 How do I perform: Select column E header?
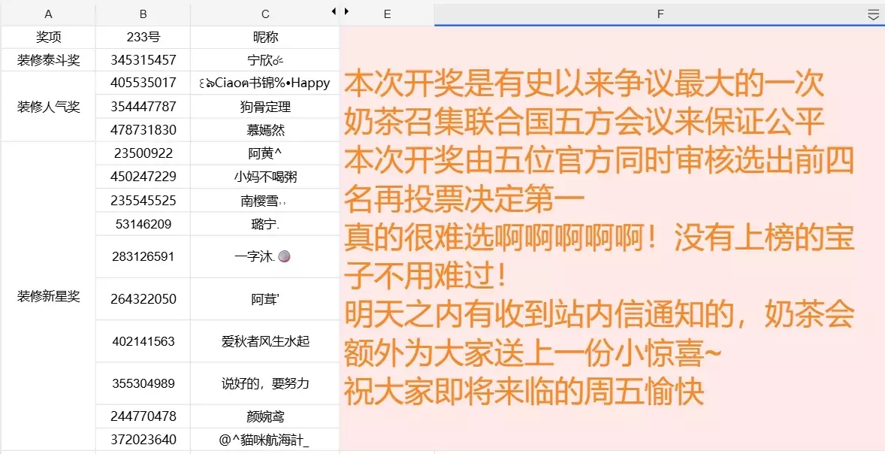point(387,14)
